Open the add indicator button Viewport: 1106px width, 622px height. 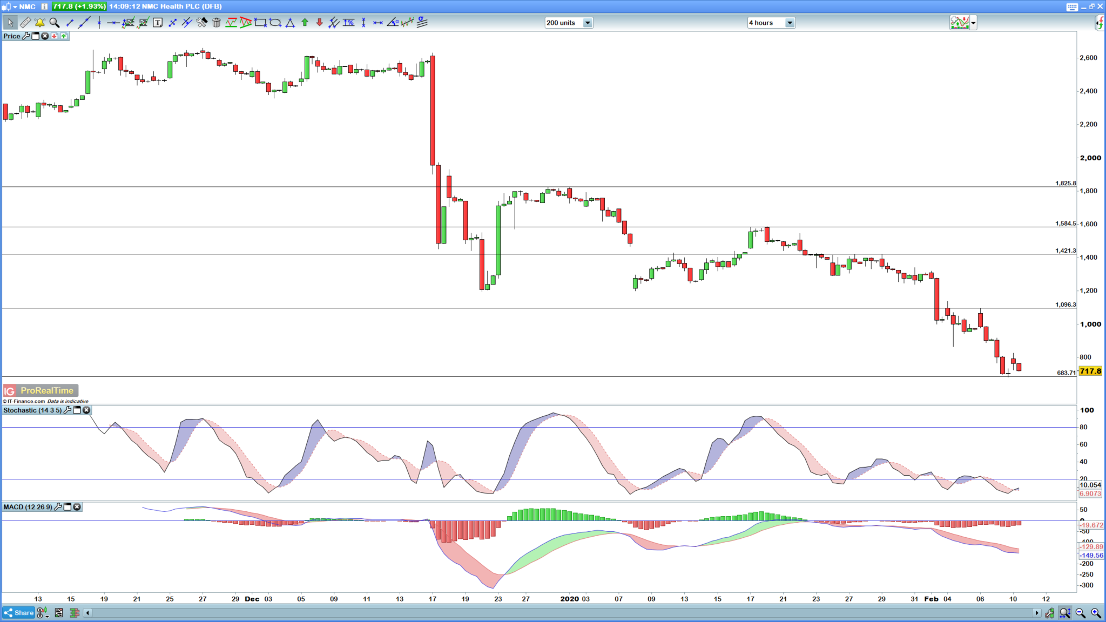point(960,23)
